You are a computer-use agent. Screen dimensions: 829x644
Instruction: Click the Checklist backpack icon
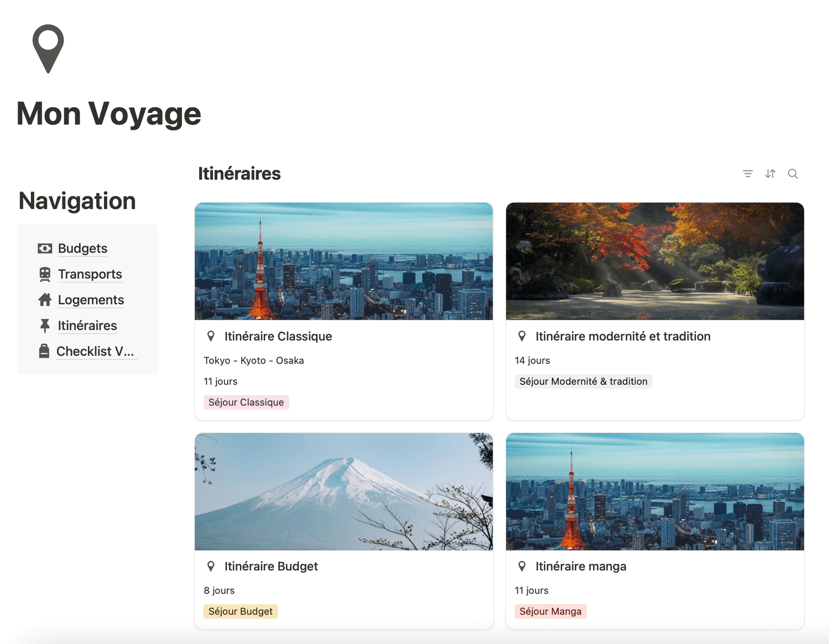(44, 351)
